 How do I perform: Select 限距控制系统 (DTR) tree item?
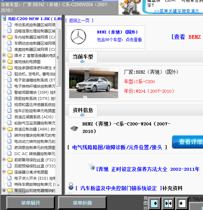35,99
